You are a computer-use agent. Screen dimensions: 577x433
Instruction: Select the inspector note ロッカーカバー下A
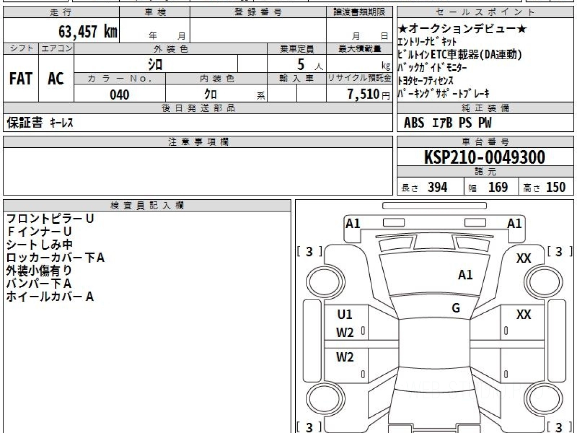(55, 258)
